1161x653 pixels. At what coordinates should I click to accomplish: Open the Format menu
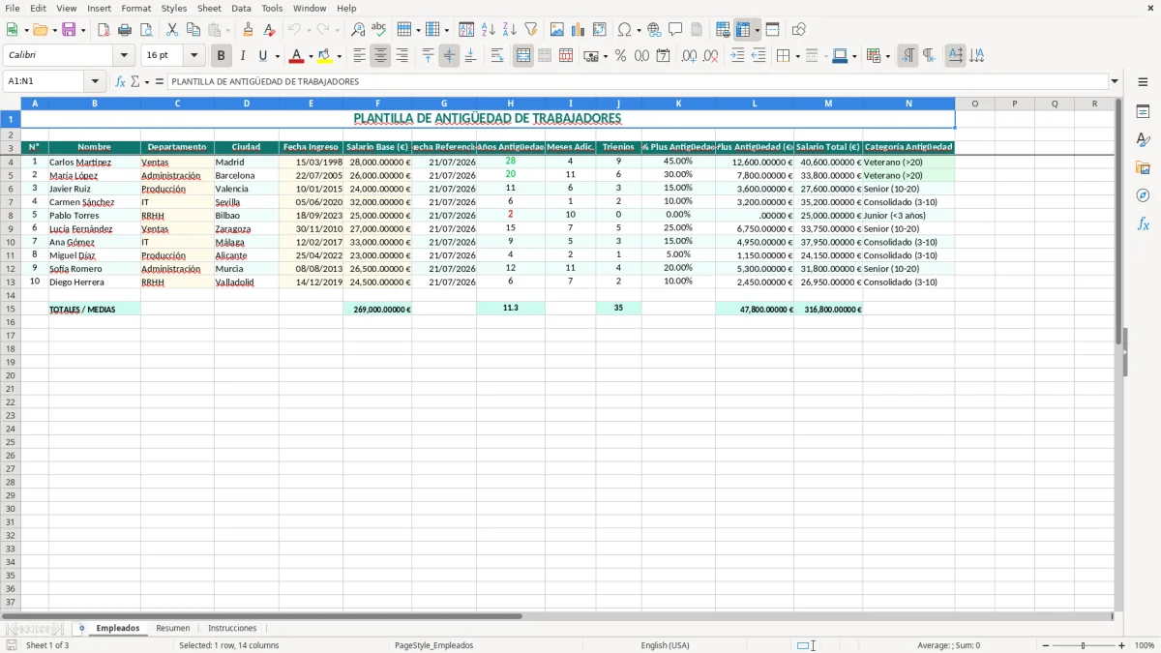coord(135,8)
